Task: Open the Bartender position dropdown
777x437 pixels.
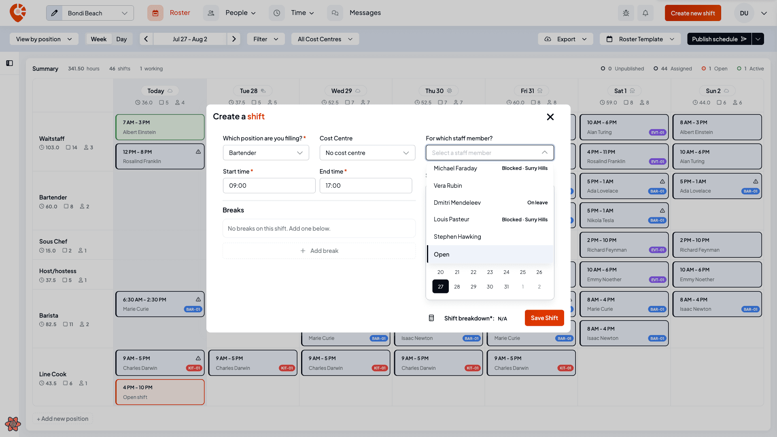Action: coord(266,153)
